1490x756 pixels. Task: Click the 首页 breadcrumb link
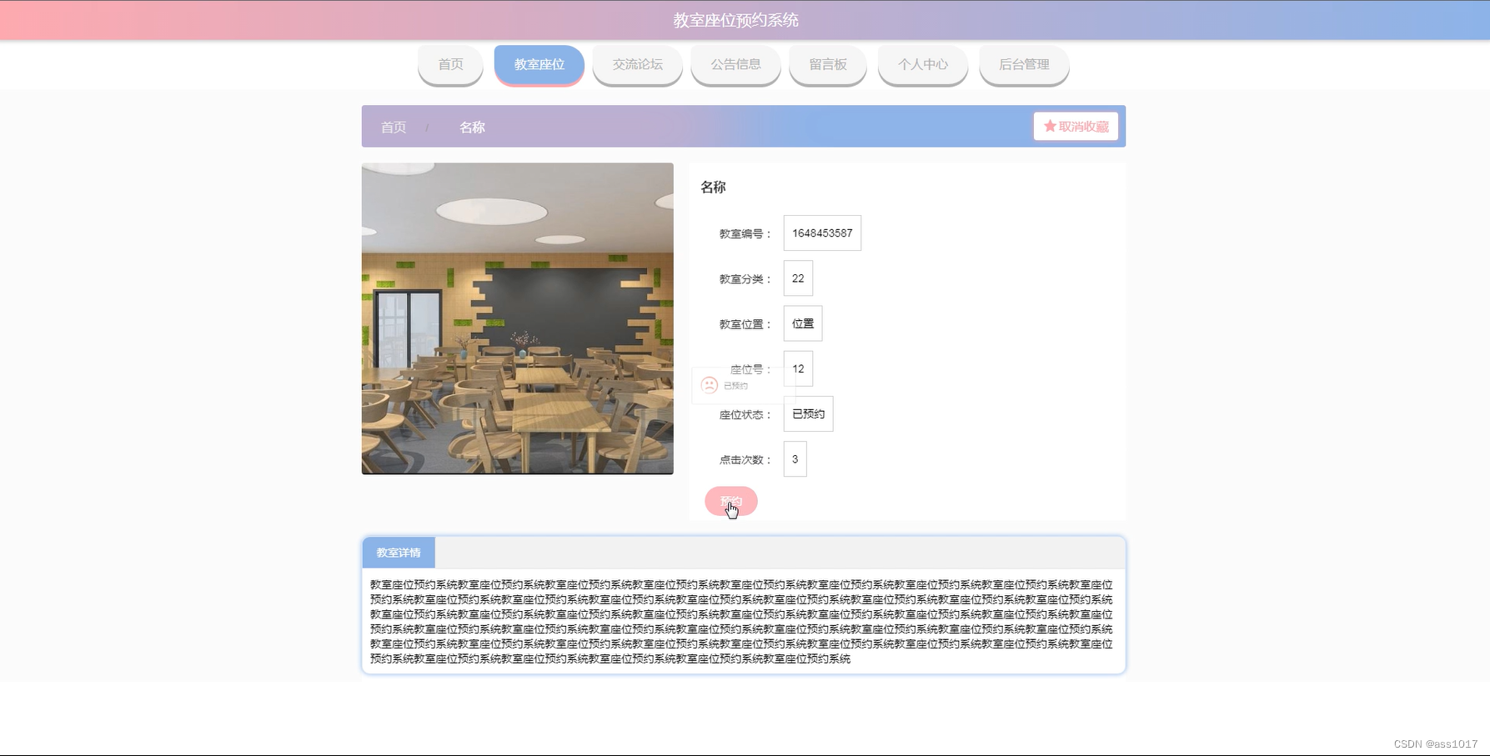tap(393, 127)
